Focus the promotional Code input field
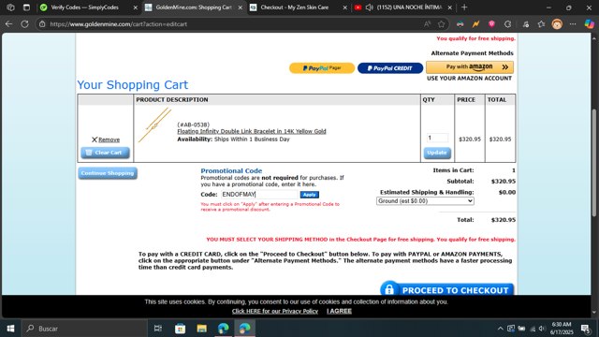 (x=259, y=194)
